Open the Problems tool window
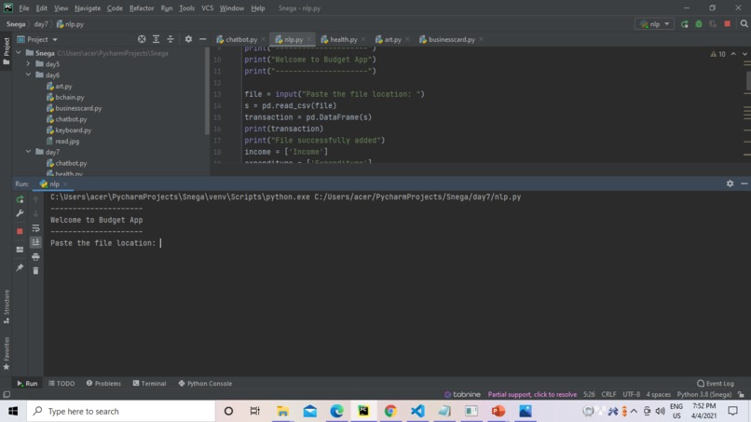The height and width of the screenshot is (422, 751). 103,383
